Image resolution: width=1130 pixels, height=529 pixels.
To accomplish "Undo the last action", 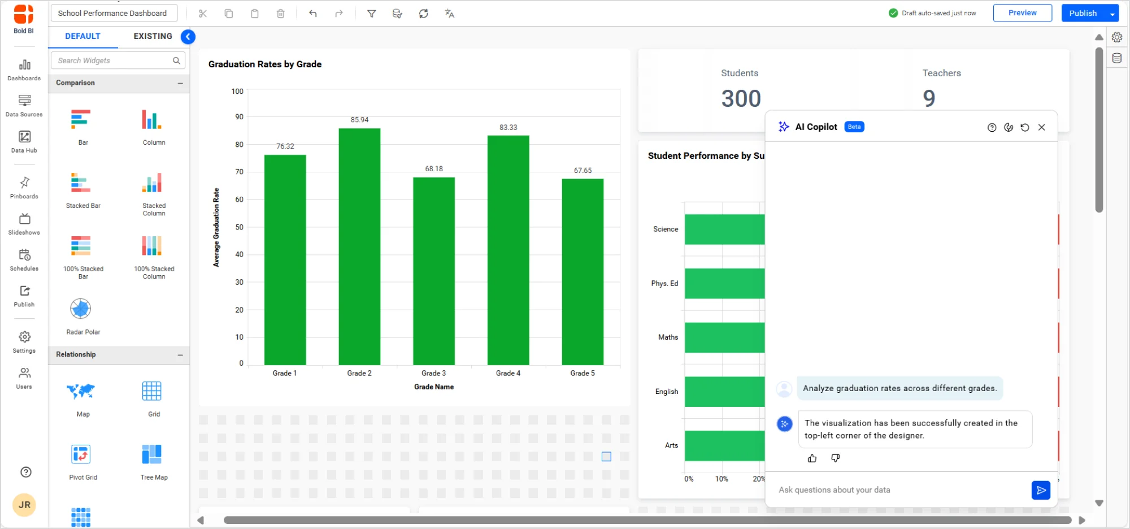I will click(312, 13).
